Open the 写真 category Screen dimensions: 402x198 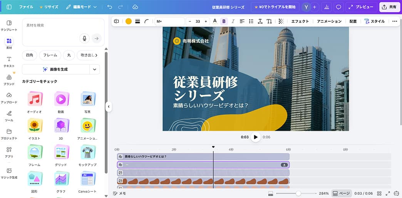pyautogui.click(x=87, y=102)
